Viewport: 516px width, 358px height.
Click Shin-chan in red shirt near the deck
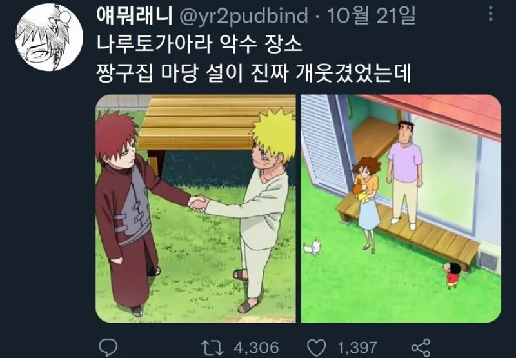[453, 275]
